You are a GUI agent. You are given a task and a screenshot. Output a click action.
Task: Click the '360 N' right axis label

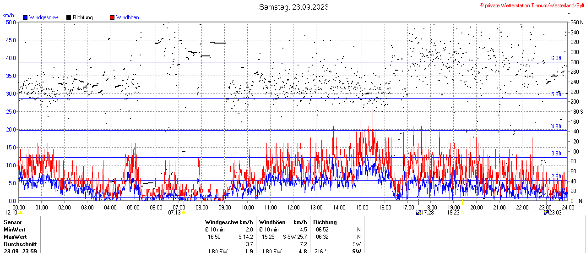pos(576,22)
